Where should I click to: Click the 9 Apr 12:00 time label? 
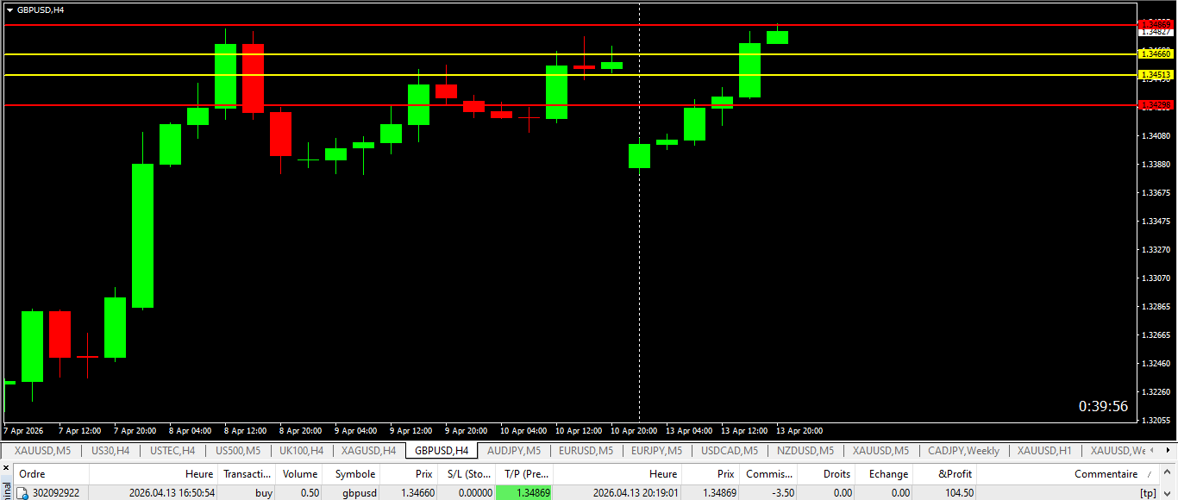coord(411,430)
